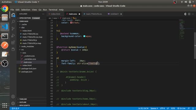The width and height of the screenshot is (196, 110).
Task: Open Changes icon in the editor title bar
Action: (x=185, y=14)
